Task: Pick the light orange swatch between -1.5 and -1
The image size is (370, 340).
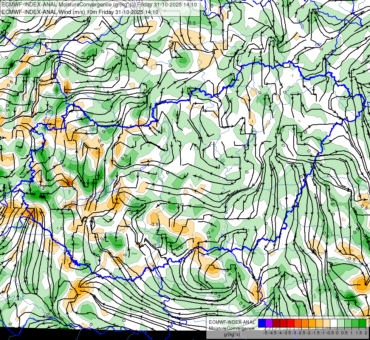Action: click(319, 323)
